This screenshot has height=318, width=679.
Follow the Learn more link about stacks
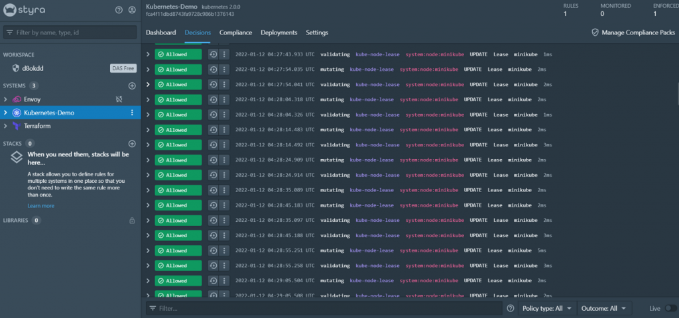(40, 206)
